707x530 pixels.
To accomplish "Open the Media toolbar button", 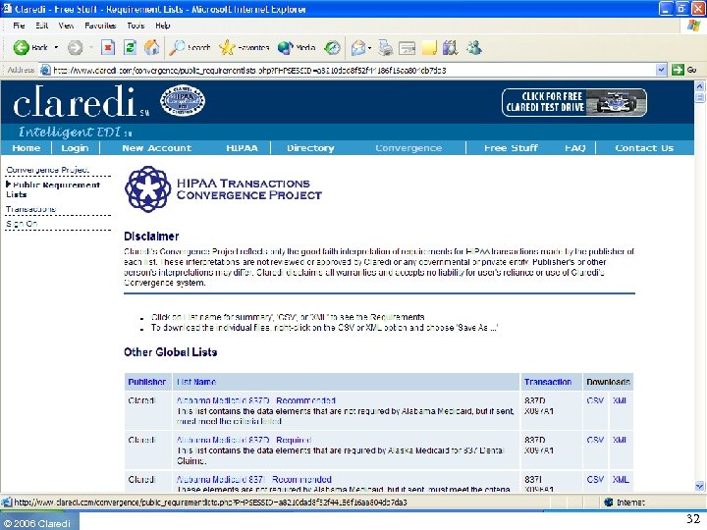I will pyautogui.click(x=297, y=47).
